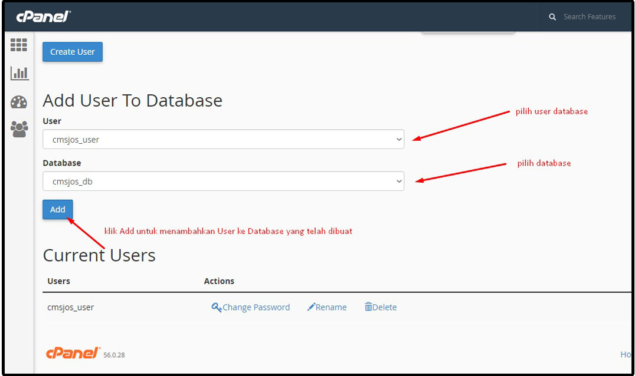
Task: Click Delete for cmsjos_user
Action: [381, 307]
